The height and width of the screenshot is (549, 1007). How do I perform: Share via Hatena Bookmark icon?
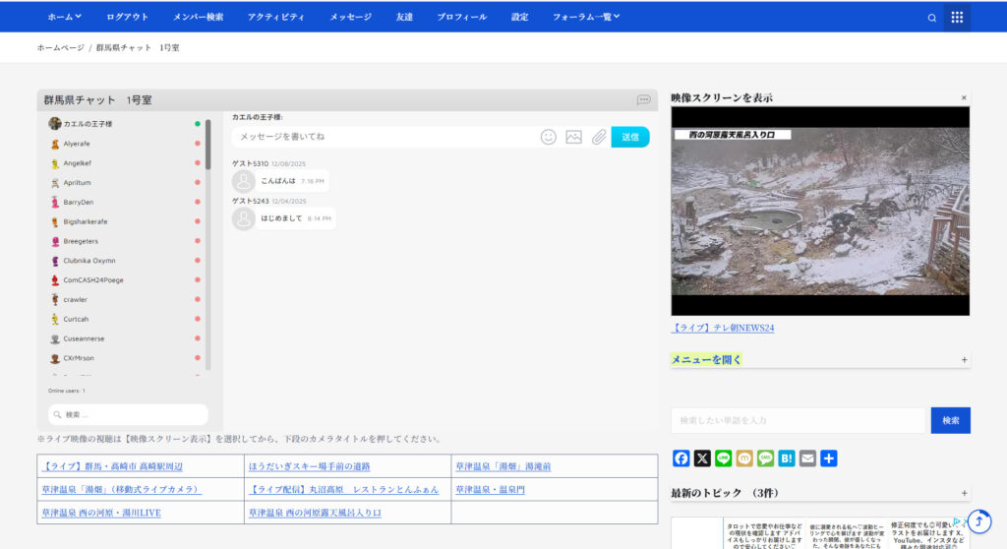click(x=787, y=458)
